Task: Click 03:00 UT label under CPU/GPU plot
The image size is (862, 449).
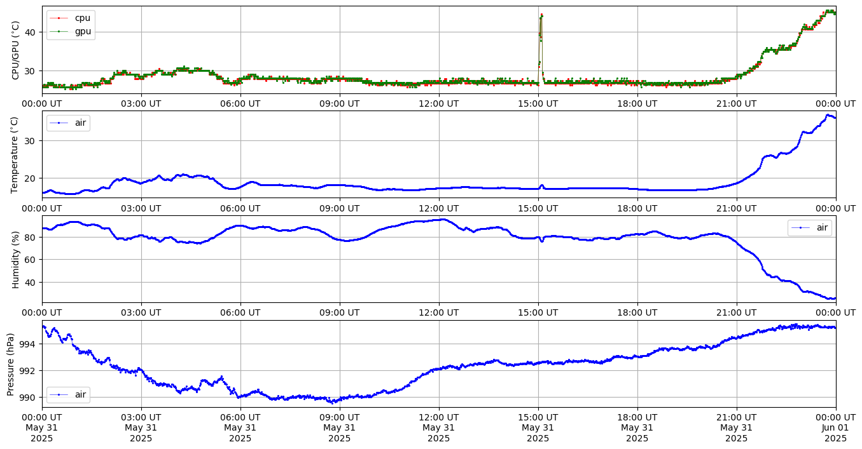Action: 141,103
